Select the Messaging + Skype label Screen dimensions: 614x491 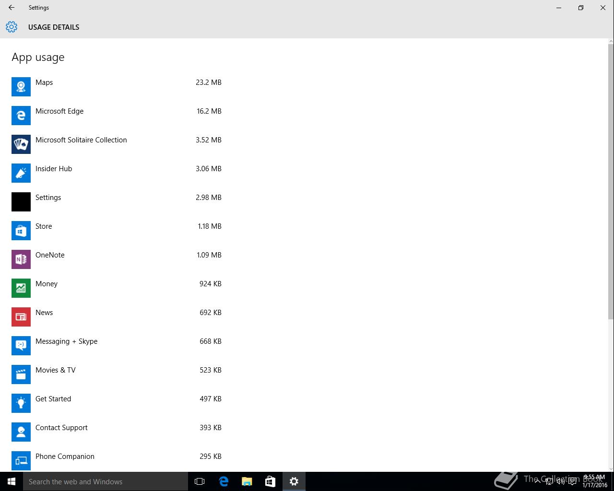tap(67, 341)
